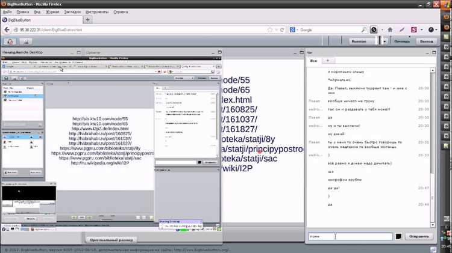This screenshot has height=253, width=452.
Task: Click the Firefox address bar
Action: (141, 30)
